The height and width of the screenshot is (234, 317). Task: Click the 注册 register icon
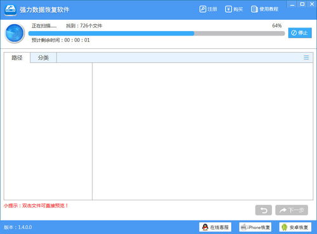point(203,9)
